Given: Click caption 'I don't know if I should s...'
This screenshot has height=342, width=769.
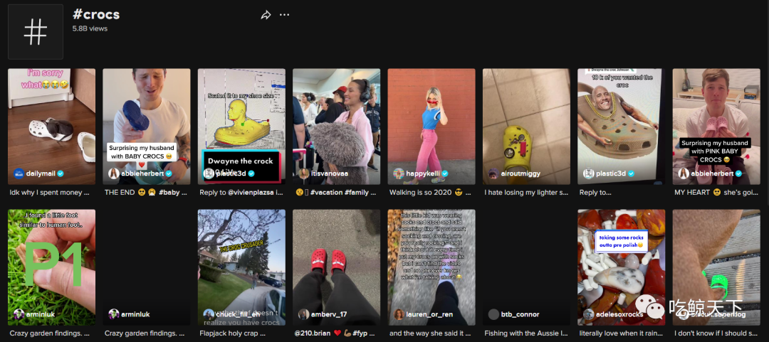Looking at the screenshot, I should (716, 333).
